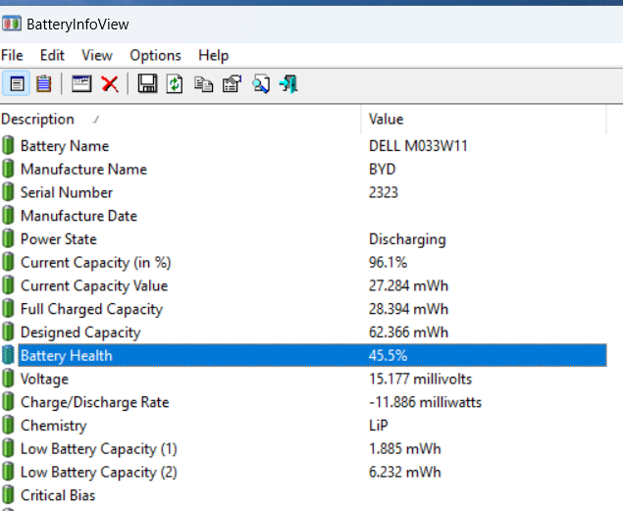
Task: Open the Properties toolbar icon
Action: 233,83
